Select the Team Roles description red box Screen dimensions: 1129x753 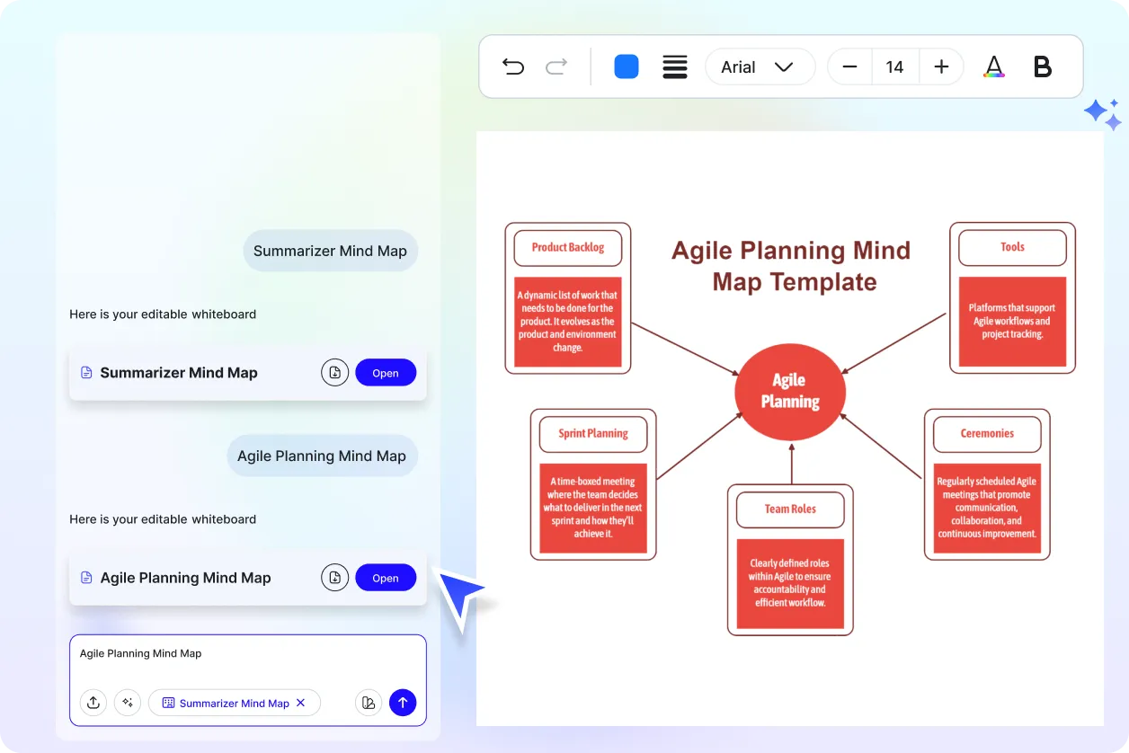tap(790, 583)
